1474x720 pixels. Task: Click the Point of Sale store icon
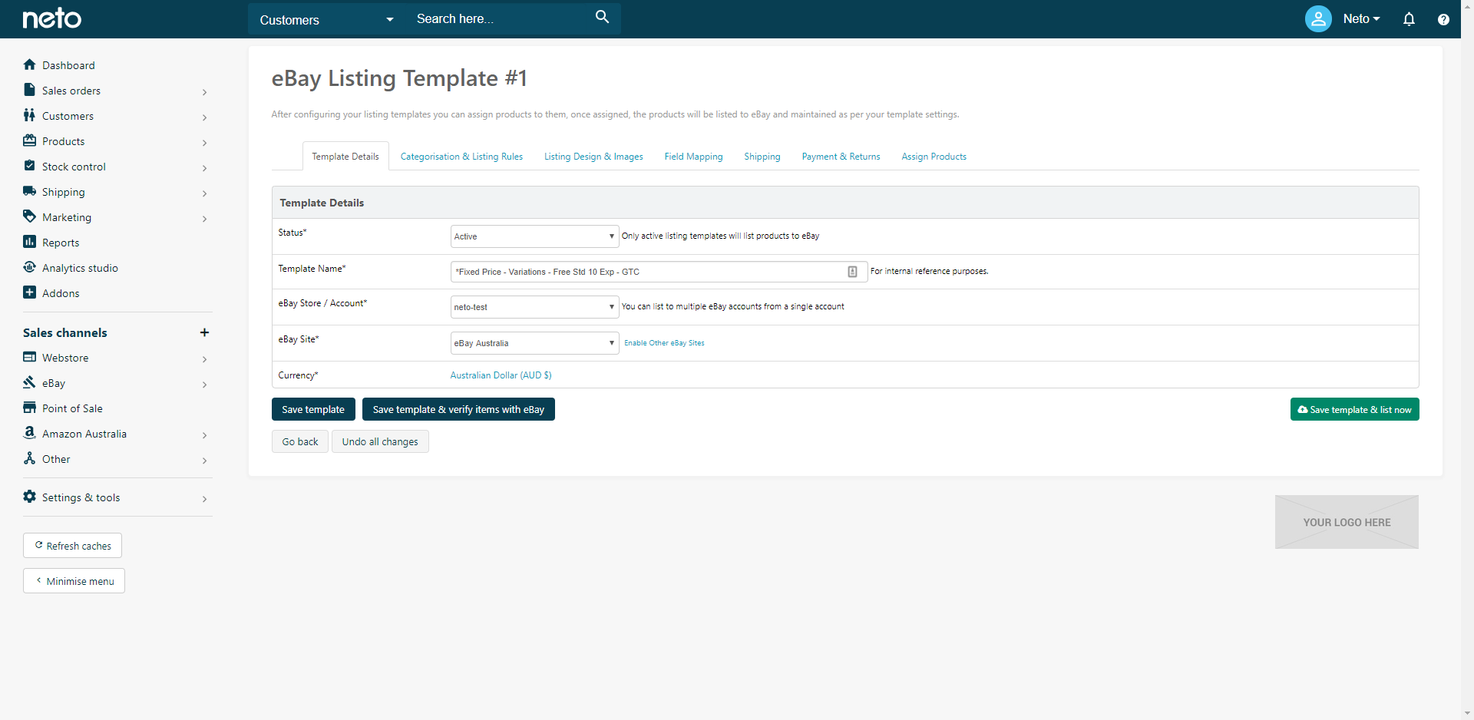pyautogui.click(x=30, y=408)
